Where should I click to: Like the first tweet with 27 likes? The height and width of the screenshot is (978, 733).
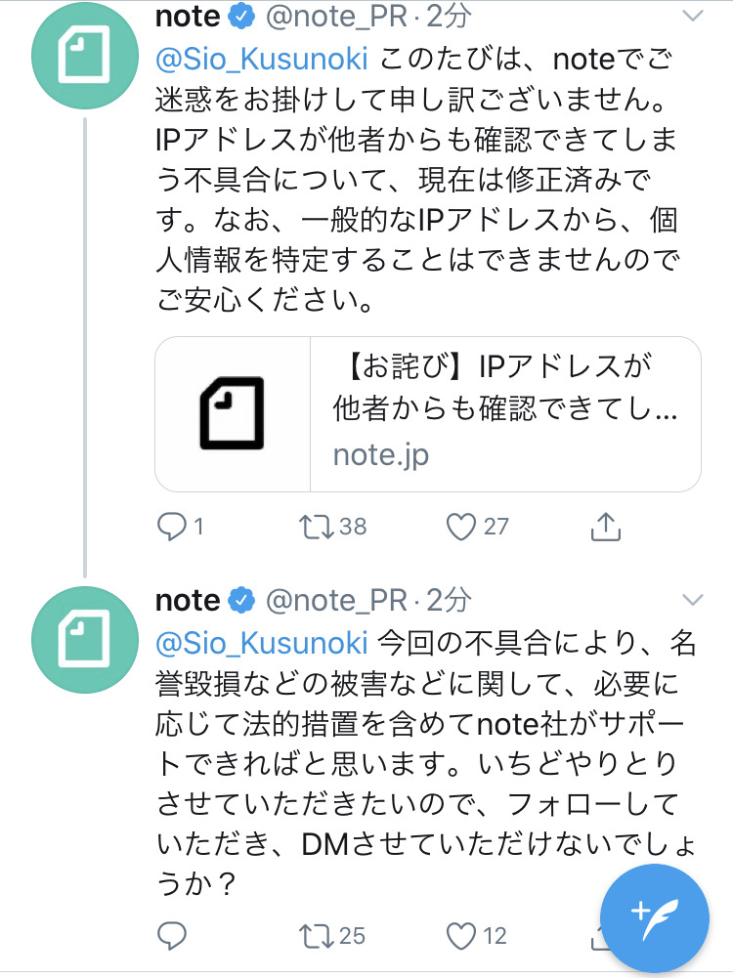click(461, 527)
